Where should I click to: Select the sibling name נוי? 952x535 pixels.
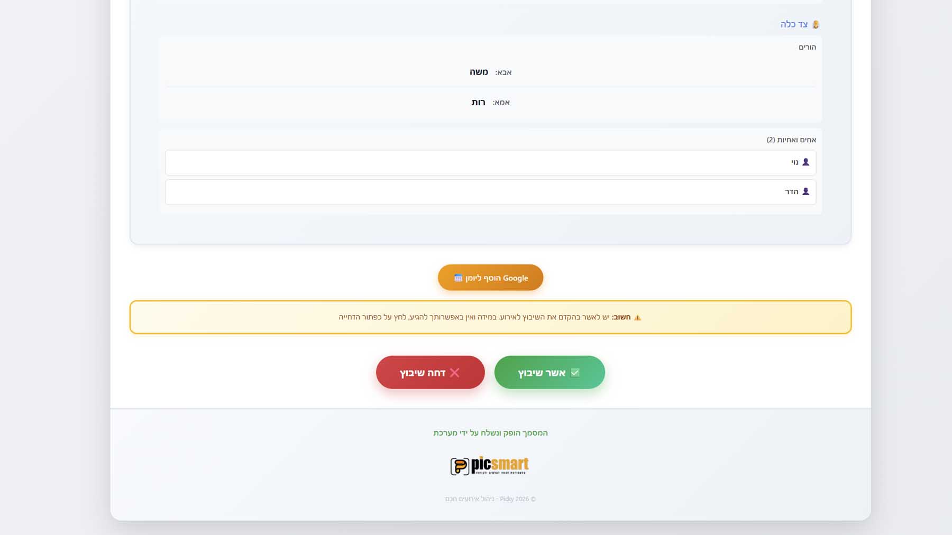click(x=794, y=162)
